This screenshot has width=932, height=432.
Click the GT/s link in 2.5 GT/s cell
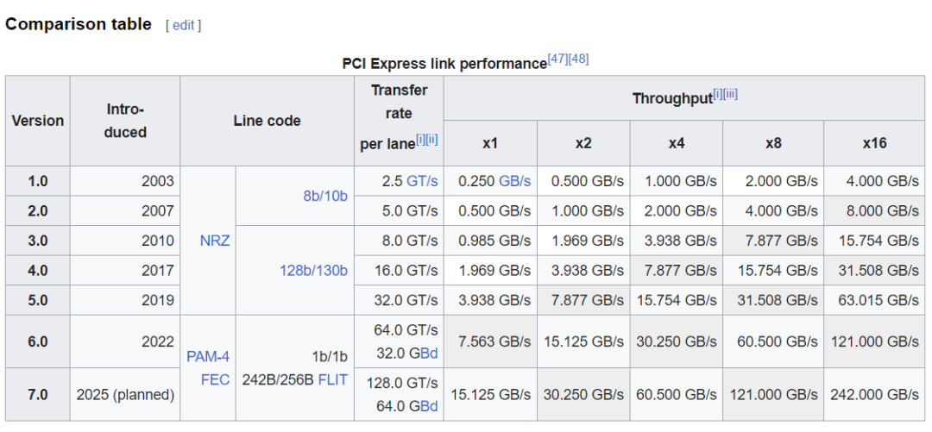pyautogui.click(x=423, y=181)
